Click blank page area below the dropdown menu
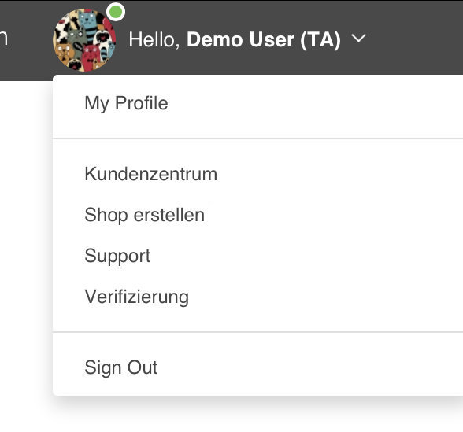 point(257,416)
